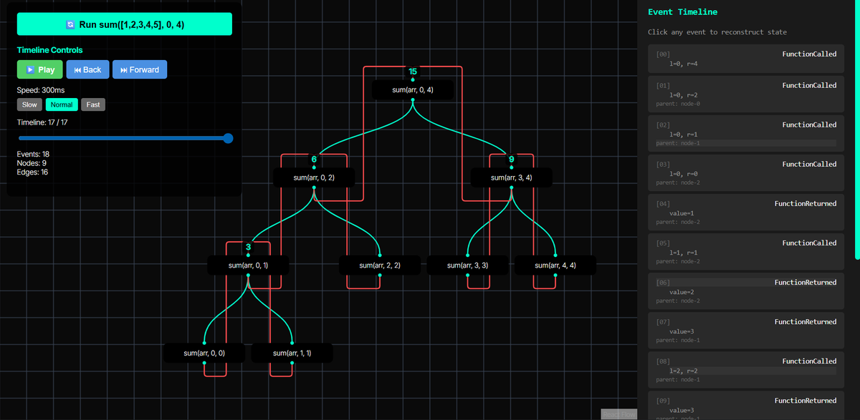This screenshot has height=420, width=860.
Task: Select the sum(arr, 3, 4) node
Action: [511, 177]
